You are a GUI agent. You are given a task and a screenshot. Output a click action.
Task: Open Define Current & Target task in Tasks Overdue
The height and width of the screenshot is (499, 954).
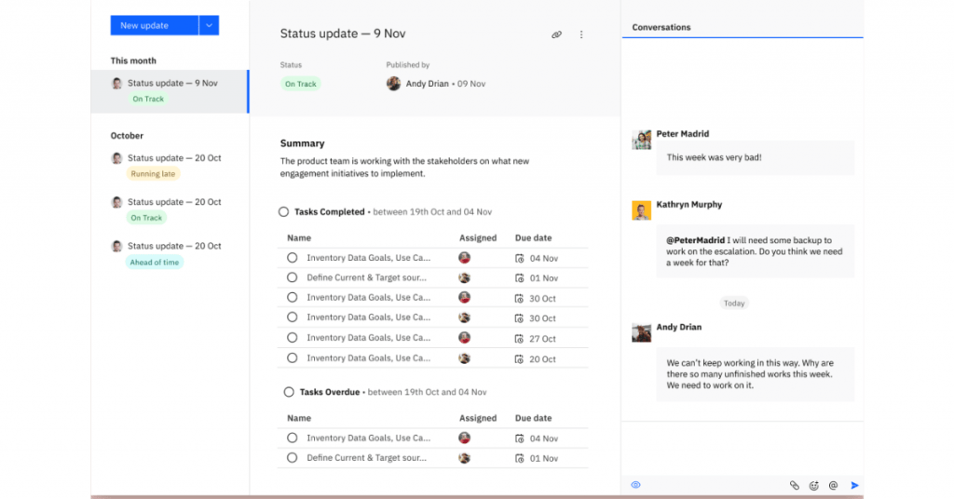click(x=366, y=458)
